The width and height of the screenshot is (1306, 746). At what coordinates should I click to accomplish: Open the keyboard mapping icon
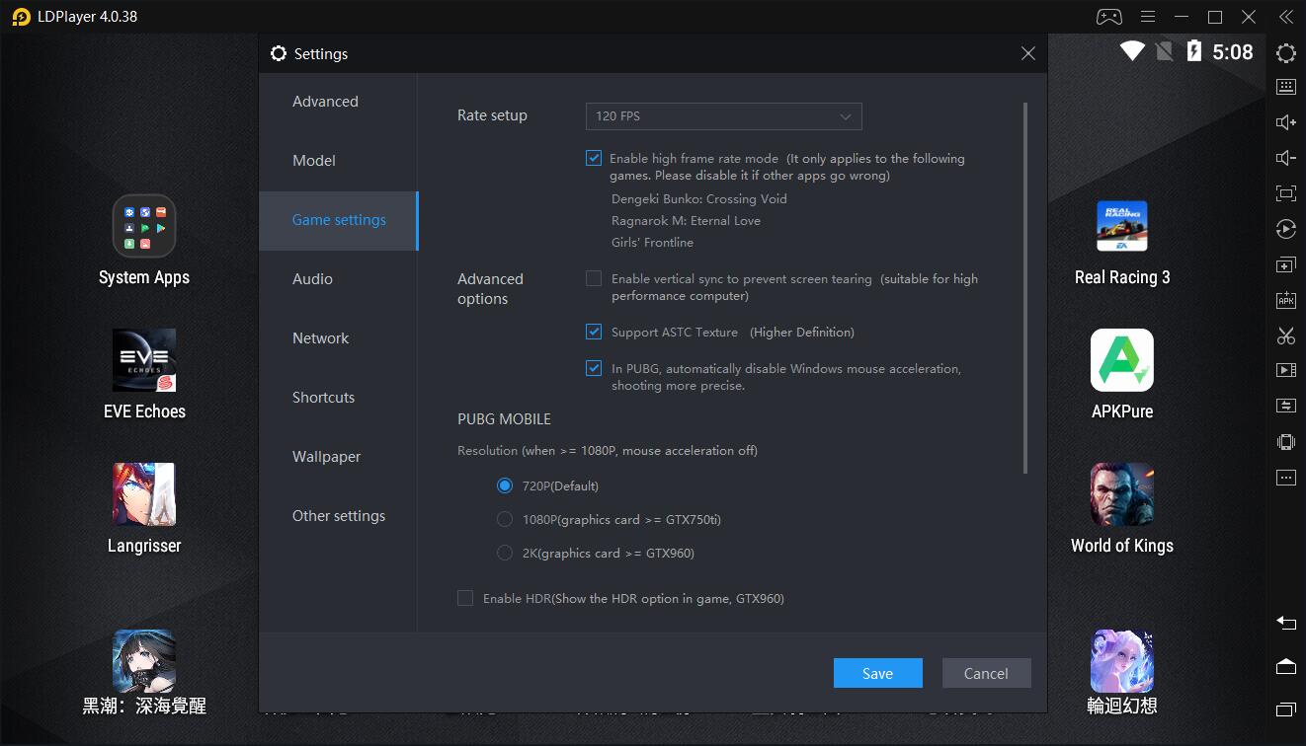click(1285, 87)
